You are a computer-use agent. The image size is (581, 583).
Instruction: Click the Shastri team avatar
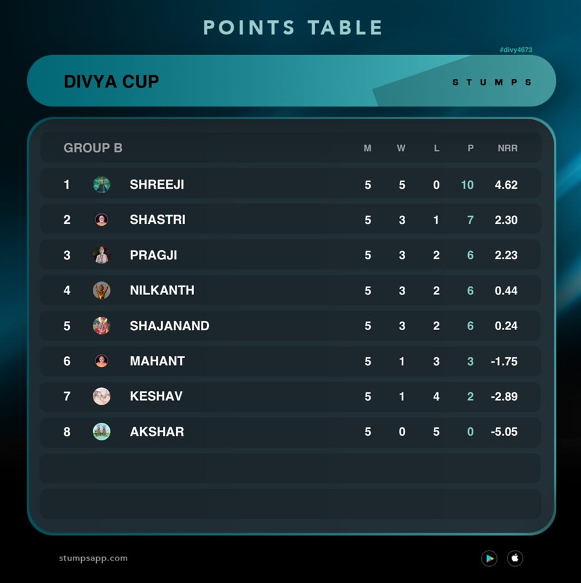101,220
